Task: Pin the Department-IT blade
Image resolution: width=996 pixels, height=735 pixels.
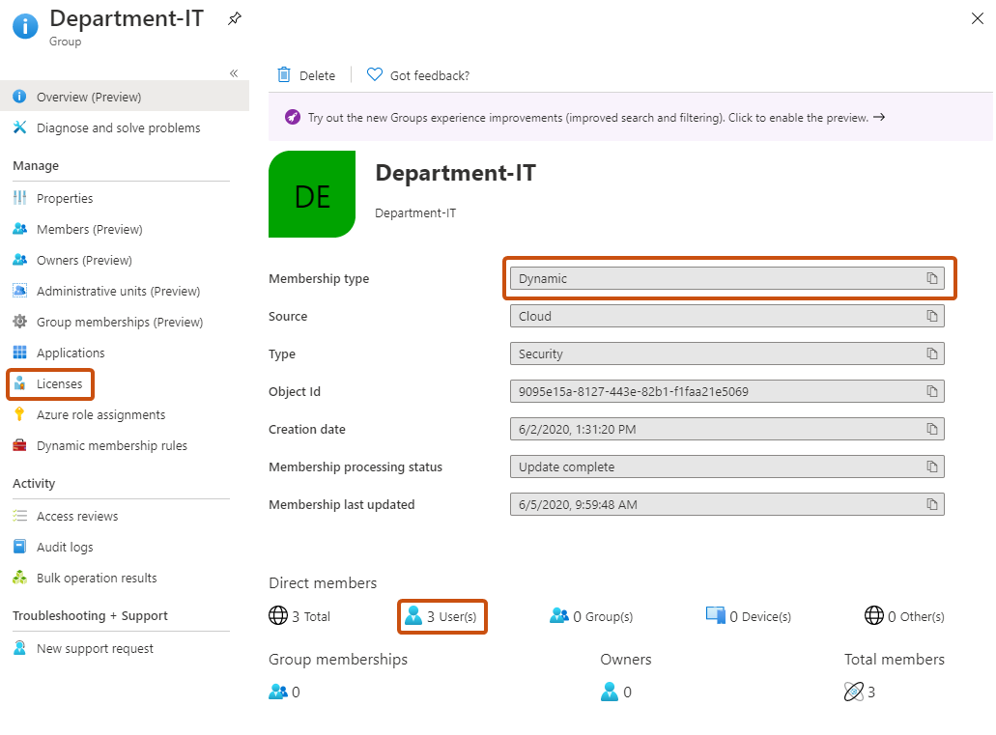Action: coord(235,18)
